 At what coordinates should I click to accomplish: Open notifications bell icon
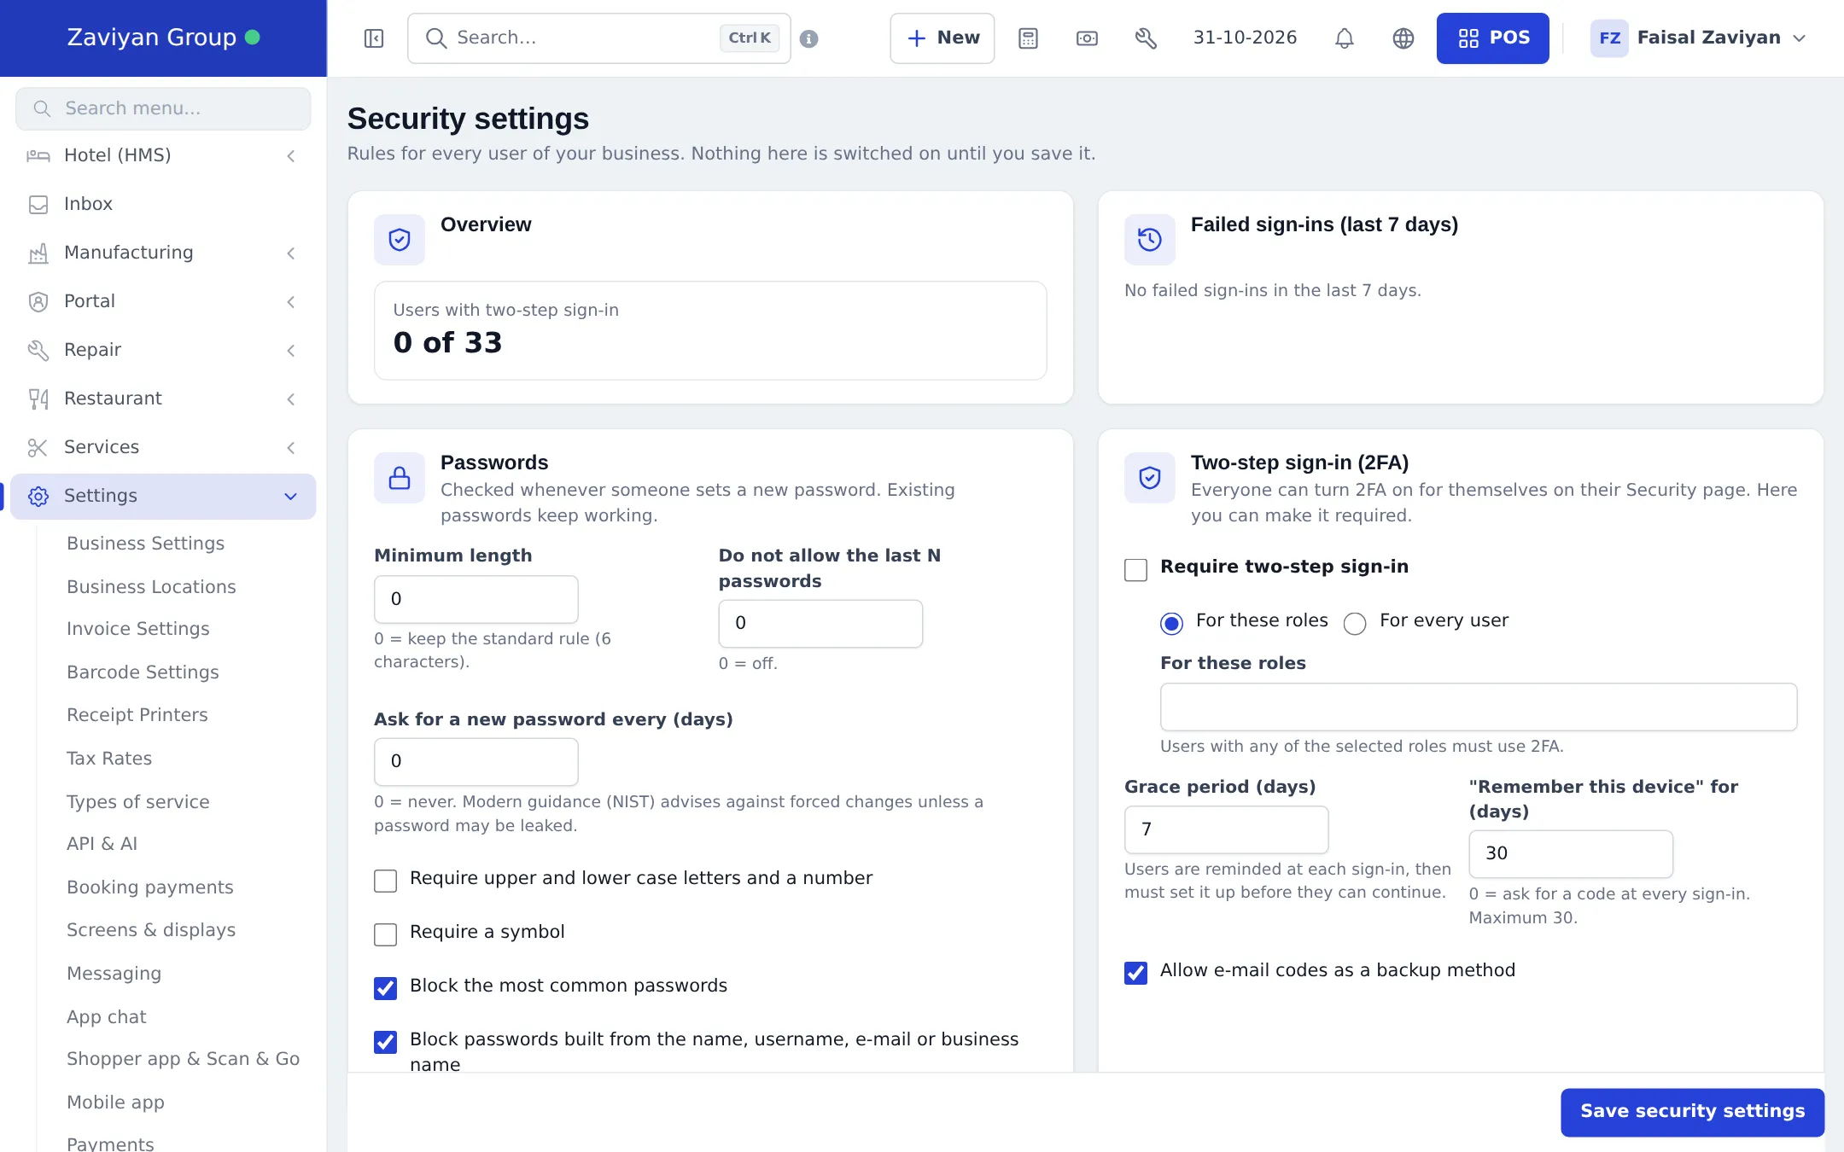[x=1345, y=38]
